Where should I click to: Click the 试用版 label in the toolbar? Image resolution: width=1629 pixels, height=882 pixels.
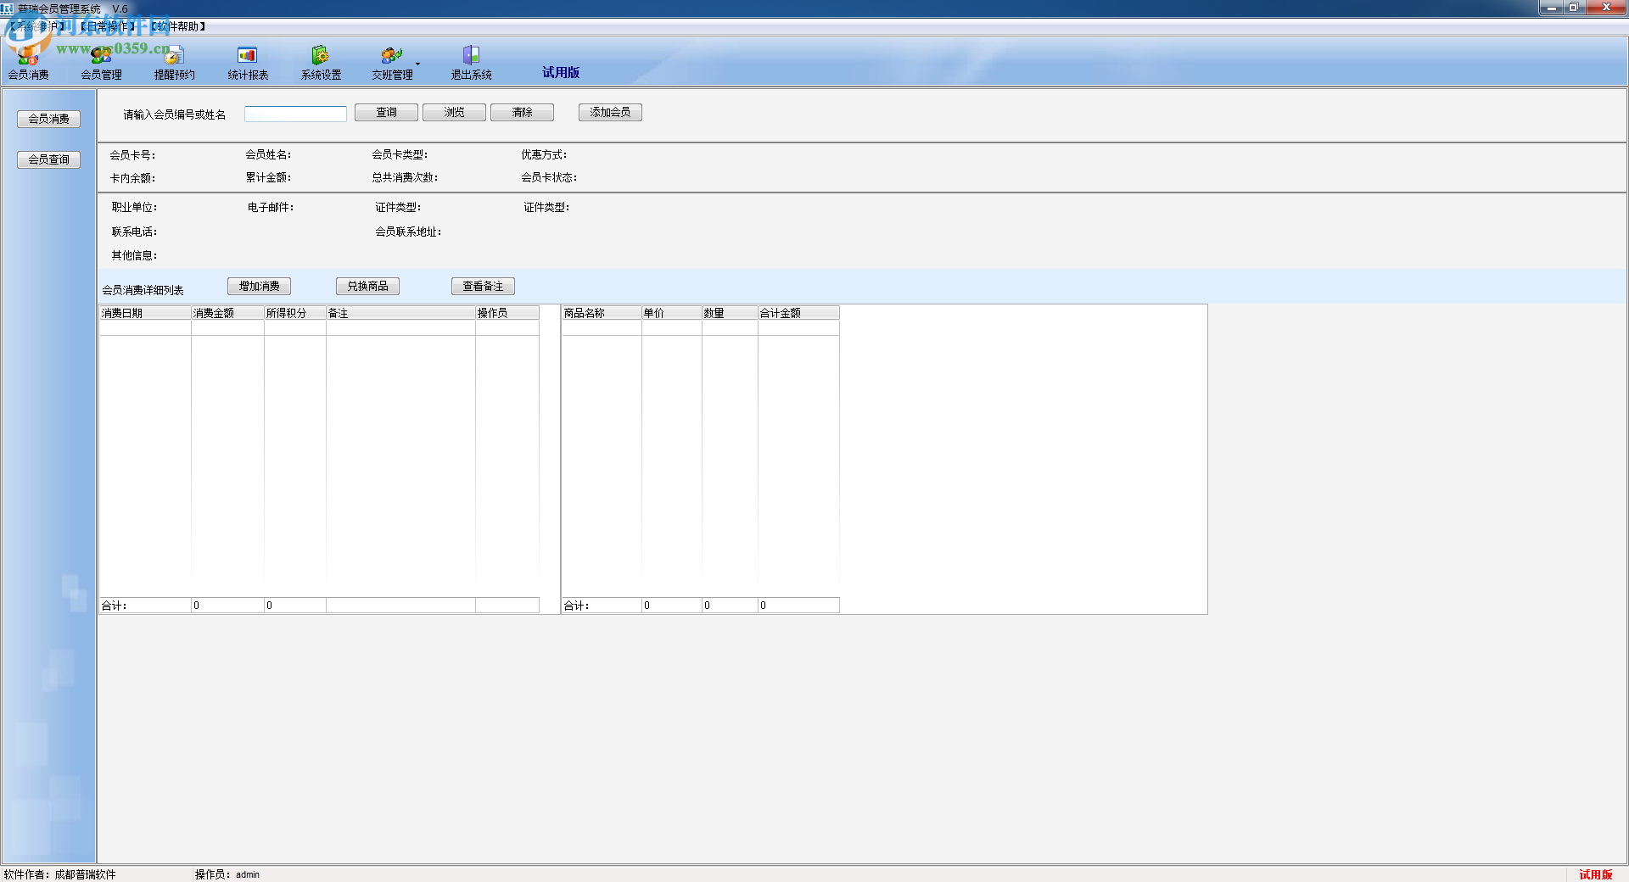561,72
